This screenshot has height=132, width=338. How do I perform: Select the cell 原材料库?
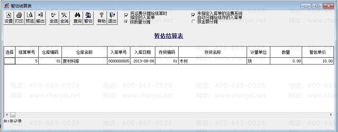pyautogui.click(x=84, y=61)
